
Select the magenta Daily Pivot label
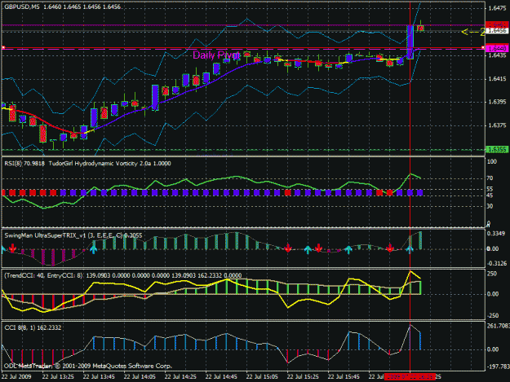pos(216,55)
